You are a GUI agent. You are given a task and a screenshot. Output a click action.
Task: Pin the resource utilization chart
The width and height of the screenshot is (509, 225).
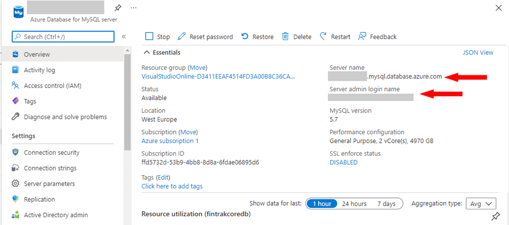pos(495,216)
